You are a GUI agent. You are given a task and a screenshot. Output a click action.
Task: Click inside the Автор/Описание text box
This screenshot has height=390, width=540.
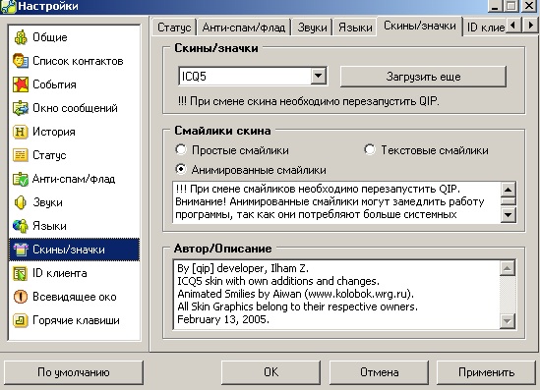click(336, 295)
